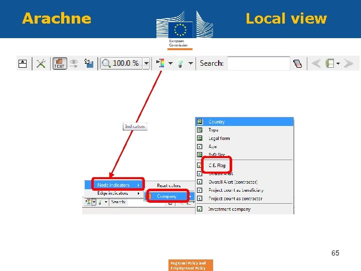Click the icon beside Investment company
The width and height of the screenshot is (361, 271).
point(200,209)
